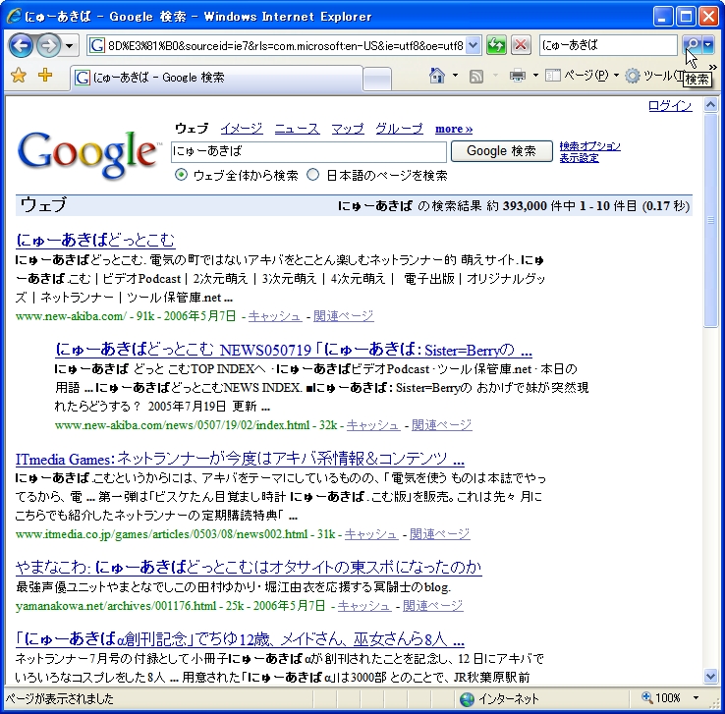The image size is (725, 714).
Task: Go forward with the Forward arrow button
Action: tap(48, 45)
